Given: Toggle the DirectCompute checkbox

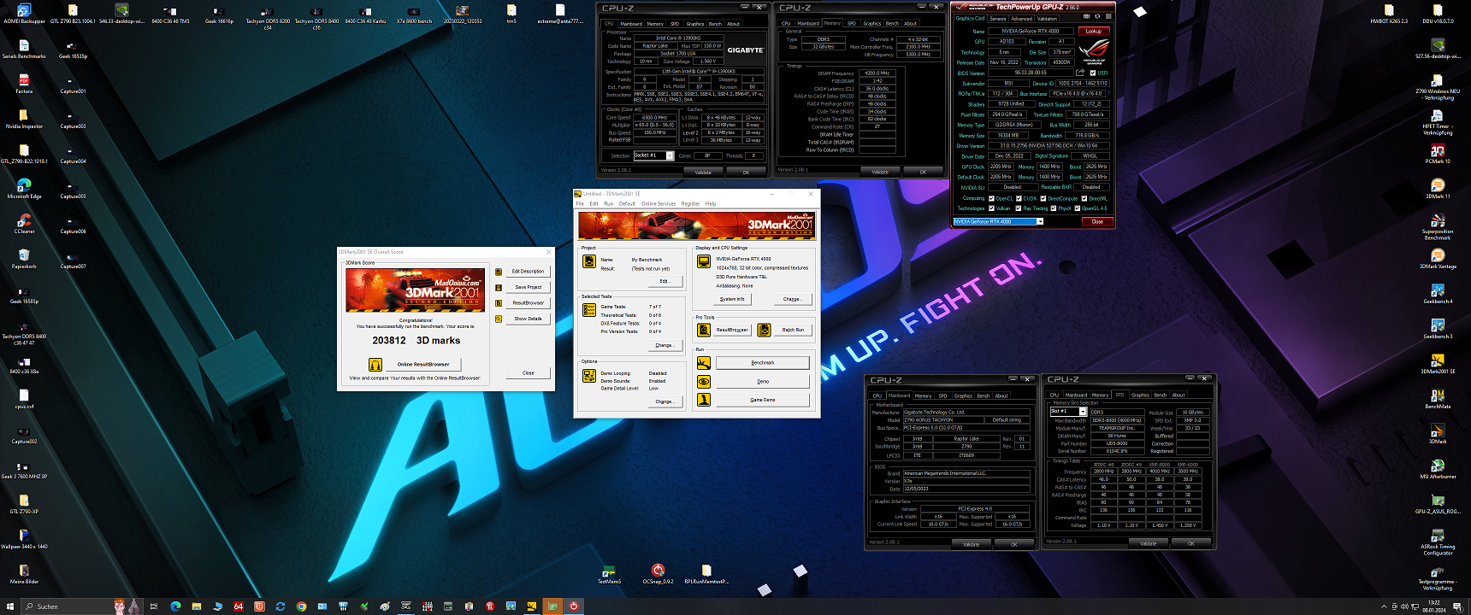Looking at the screenshot, I should coord(1043,198).
